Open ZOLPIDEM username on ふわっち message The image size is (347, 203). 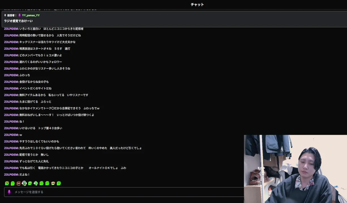click(x=11, y=75)
